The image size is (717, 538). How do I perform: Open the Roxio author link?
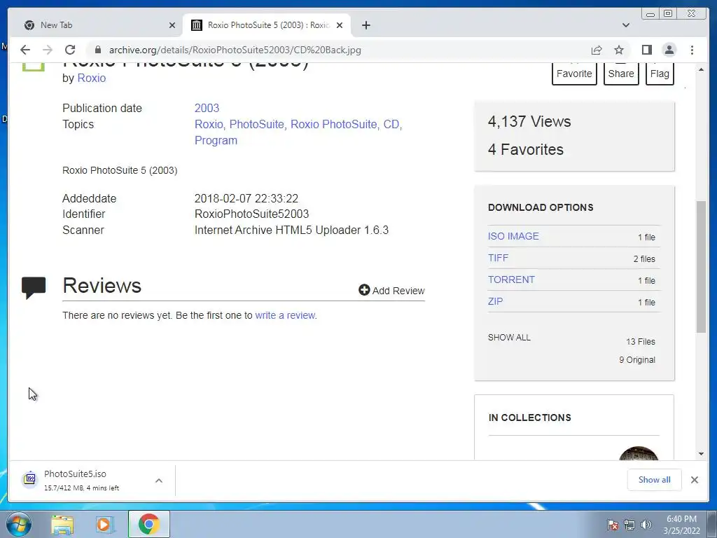click(x=92, y=78)
